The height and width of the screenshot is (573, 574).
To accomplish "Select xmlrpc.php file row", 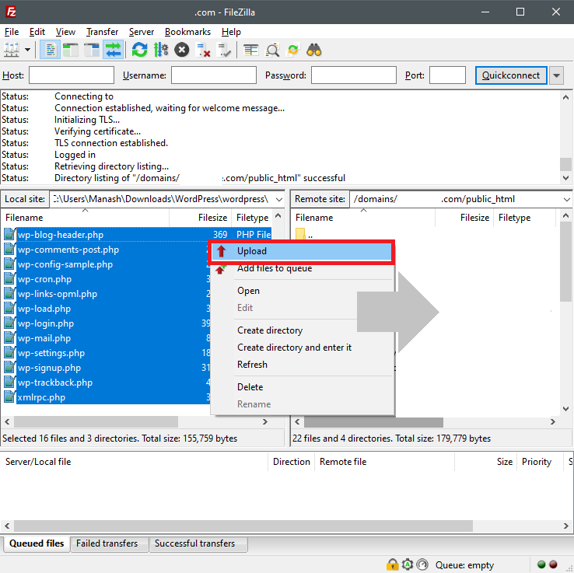I will pos(106,397).
